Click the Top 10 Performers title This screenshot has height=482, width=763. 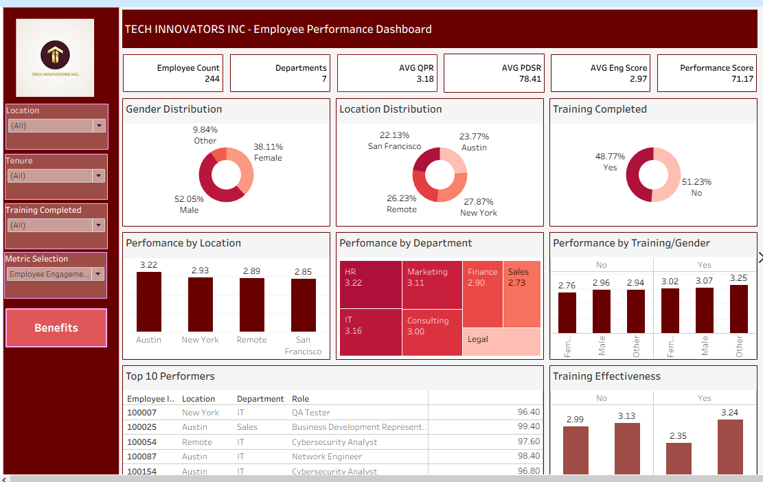(x=170, y=376)
